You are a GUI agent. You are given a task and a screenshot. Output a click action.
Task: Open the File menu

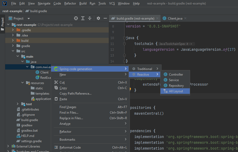pyautogui.click(x=14, y=4)
